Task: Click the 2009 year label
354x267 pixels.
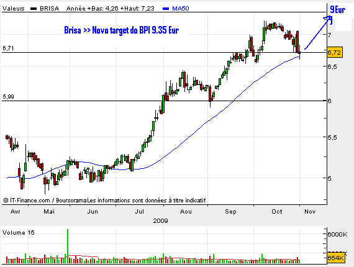Action: click(160, 220)
